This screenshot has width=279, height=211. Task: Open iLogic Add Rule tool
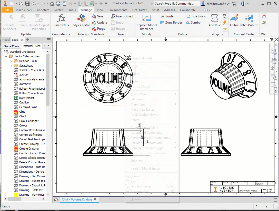(214, 20)
